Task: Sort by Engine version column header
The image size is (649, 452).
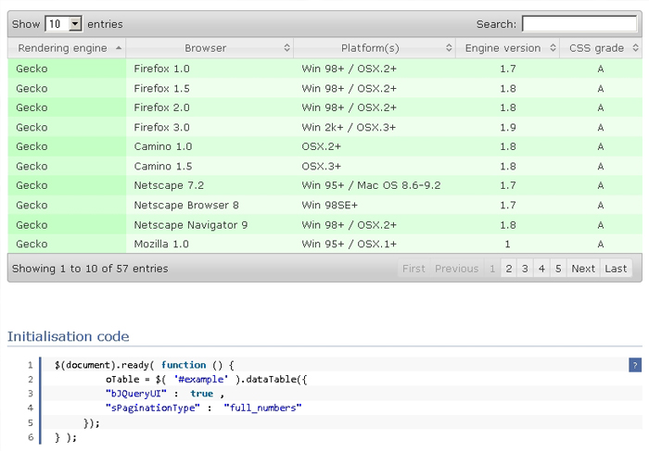Action: pos(507,48)
